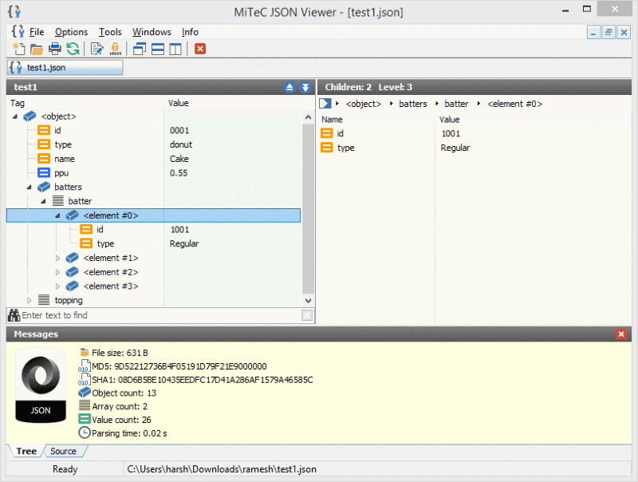Go to batters in the breadcrumb
Screen dimensions: 638x482
[413, 104]
